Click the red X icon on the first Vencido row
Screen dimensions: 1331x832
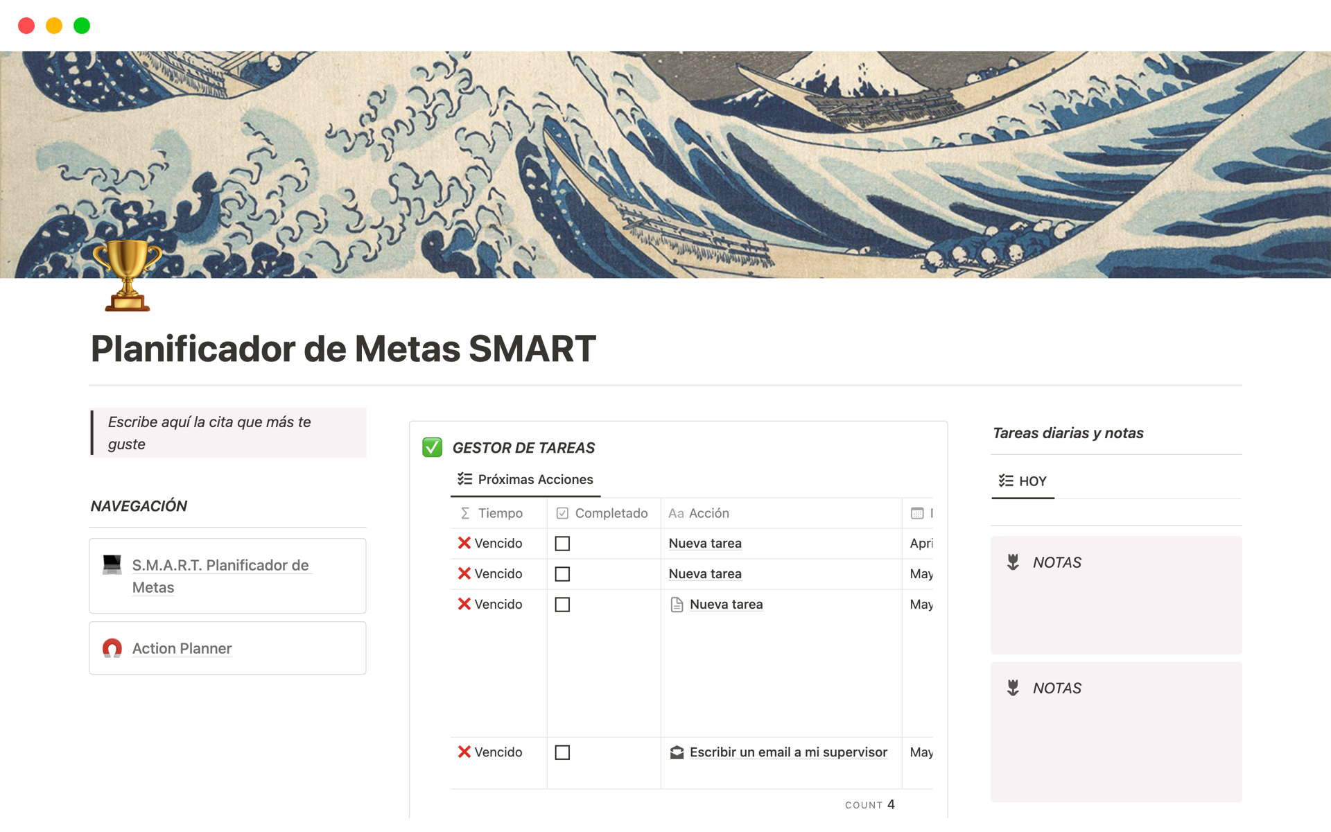point(464,543)
